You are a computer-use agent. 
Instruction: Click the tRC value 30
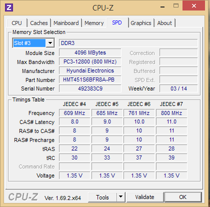[x=74, y=157]
